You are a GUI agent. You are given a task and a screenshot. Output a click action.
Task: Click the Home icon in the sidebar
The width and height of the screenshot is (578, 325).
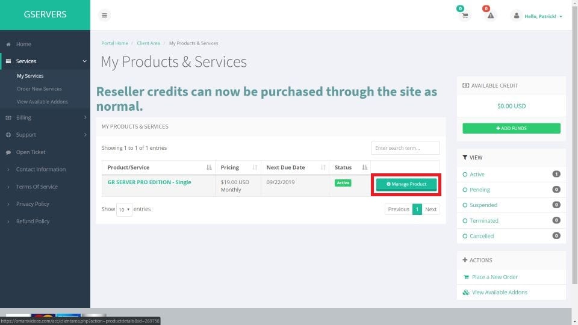(8, 45)
